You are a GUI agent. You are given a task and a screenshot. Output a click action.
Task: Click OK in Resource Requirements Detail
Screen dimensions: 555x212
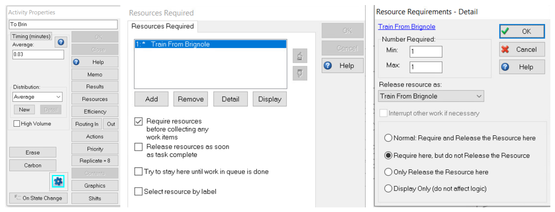point(522,32)
